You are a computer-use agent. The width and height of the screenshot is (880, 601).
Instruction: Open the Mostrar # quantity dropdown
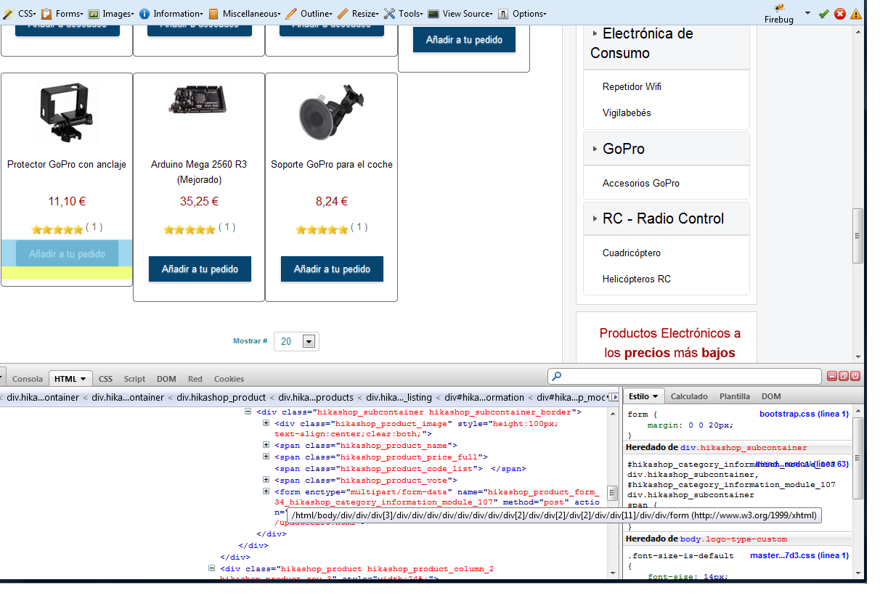click(309, 341)
